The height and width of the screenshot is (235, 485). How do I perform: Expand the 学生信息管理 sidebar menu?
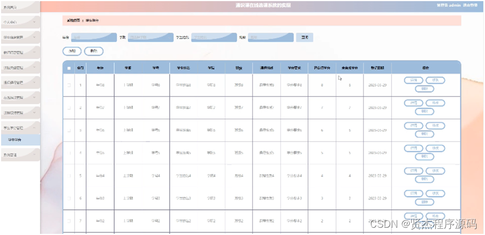21,37
